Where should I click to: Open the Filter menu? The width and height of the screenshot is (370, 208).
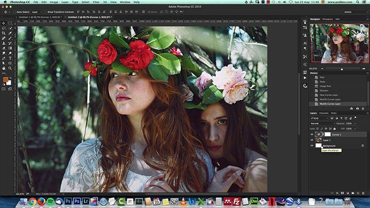click(96, 2)
